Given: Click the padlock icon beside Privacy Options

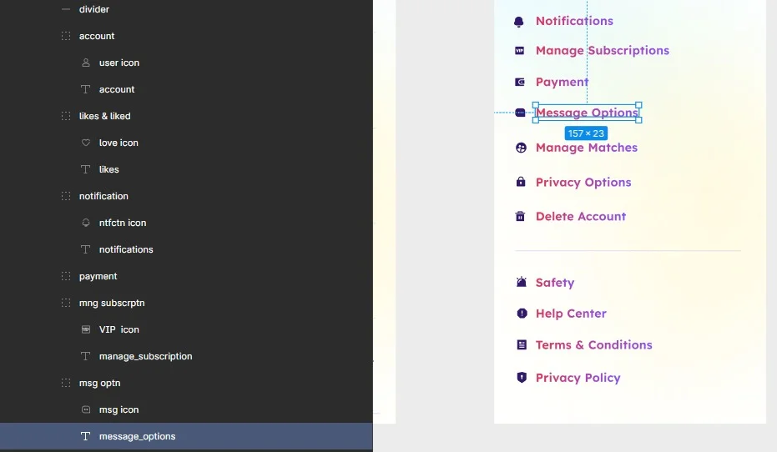Looking at the screenshot, I should [x=521, y=183].
